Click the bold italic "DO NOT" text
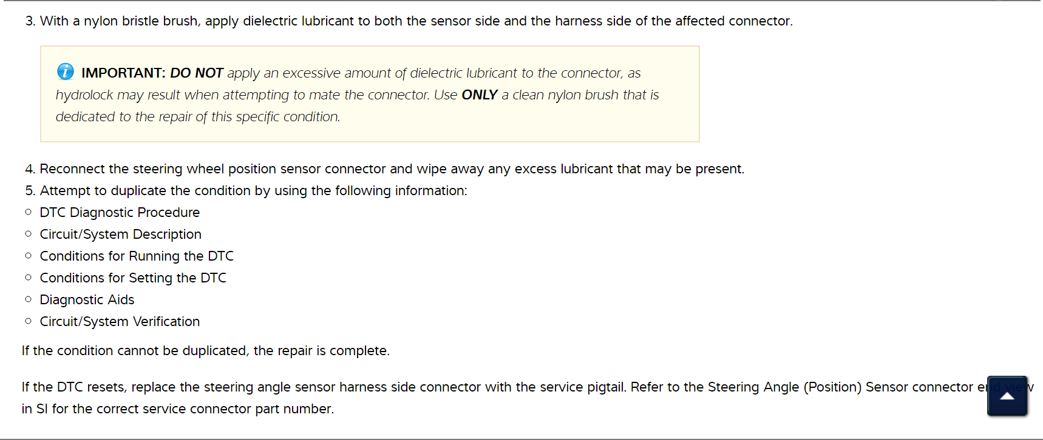Image resolution: width=1043 pixels, height=440 pixels. (197, 73)
